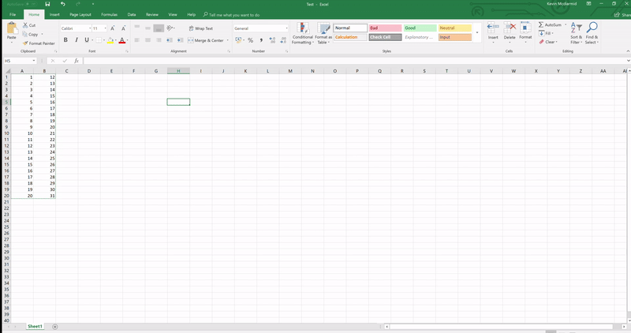
Task: Apply the Good cell style
Action: [x=420, y=28]
